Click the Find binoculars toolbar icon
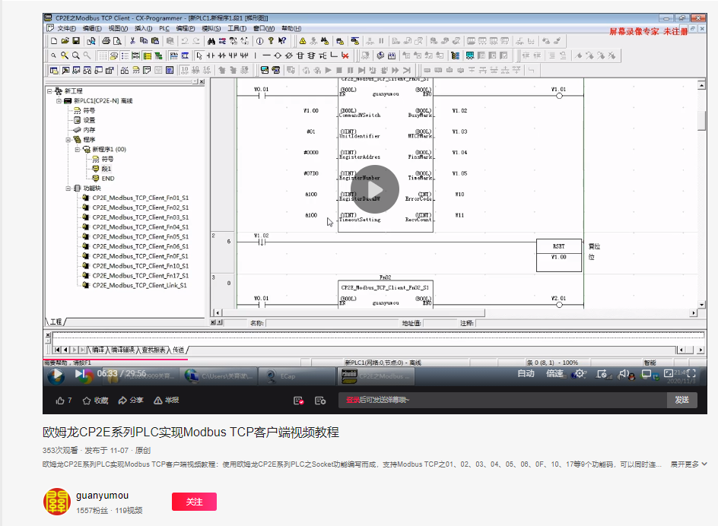Screen dimensions: 718x526 tap(211, 41)
